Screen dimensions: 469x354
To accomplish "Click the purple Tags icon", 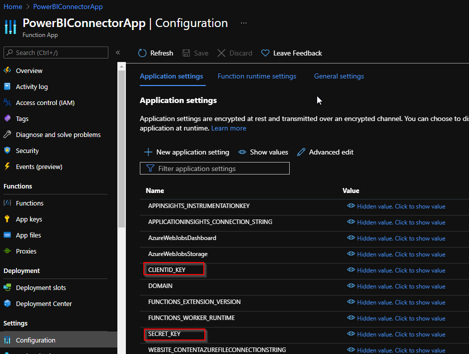I will click(7, 118).
